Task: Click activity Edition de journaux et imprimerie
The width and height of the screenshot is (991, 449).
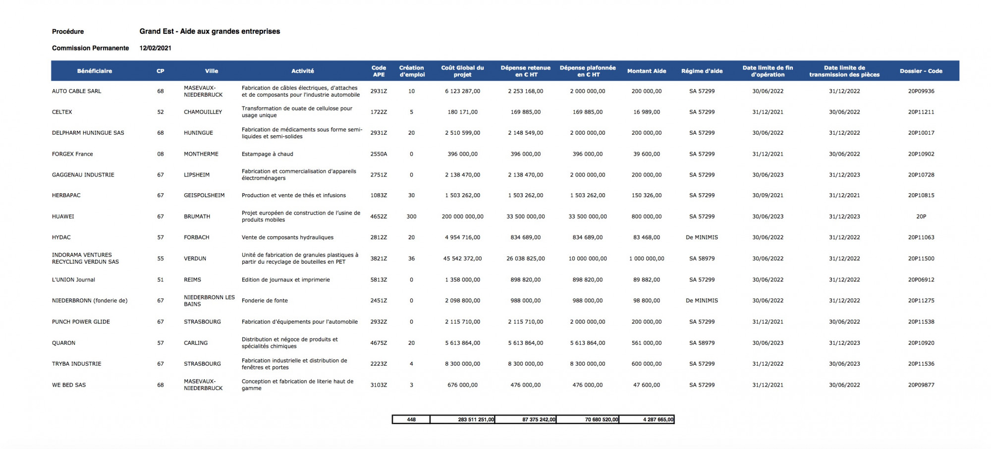Action: [x=285, y=280]
